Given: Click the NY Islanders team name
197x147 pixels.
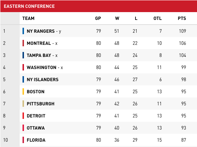Looking at the screenshot, I should [x=43, y=80].
